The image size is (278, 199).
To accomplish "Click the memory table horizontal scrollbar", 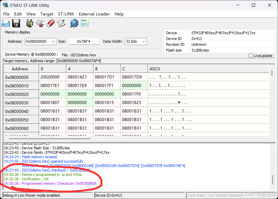I will (x=50, y=138).
